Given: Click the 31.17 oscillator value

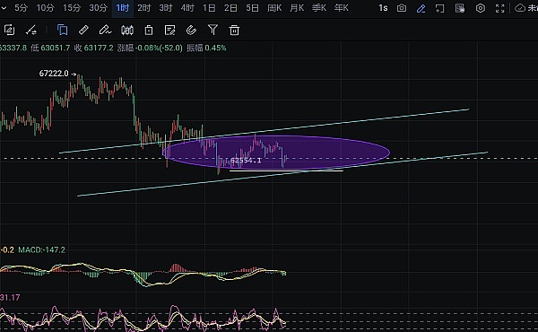Looking at the screenshot, I should pyautogui.click(x=10, y=298).
